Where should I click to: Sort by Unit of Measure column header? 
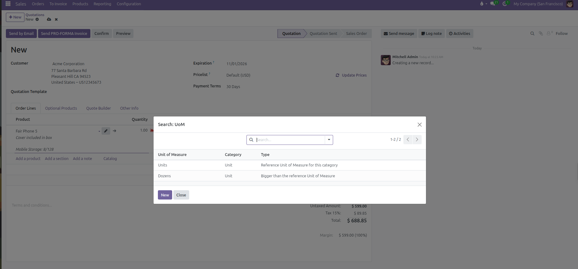[x=172, y=154]
